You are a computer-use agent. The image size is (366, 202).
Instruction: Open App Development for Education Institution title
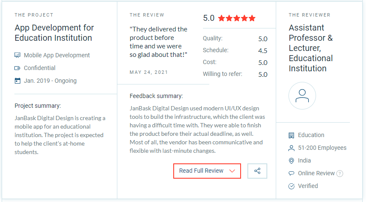click(x=54, y=33)
